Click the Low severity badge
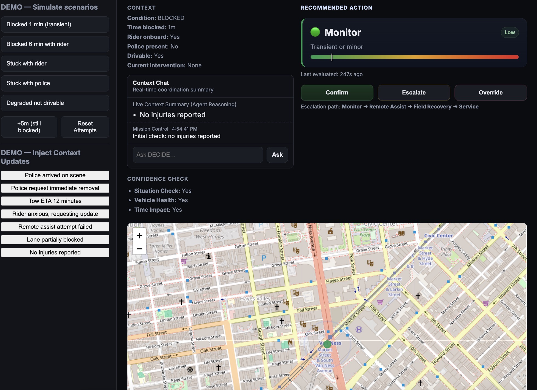Screen dimensions: 537x390 click(x=509, y=32)
